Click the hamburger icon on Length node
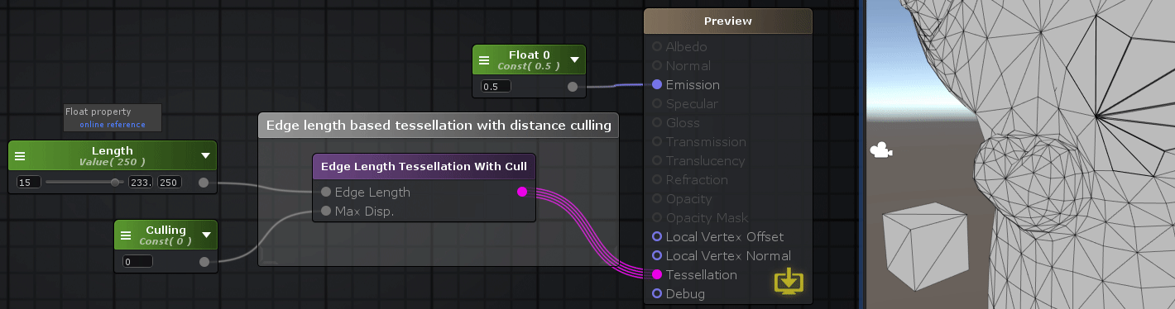 (x=21, y=155)
